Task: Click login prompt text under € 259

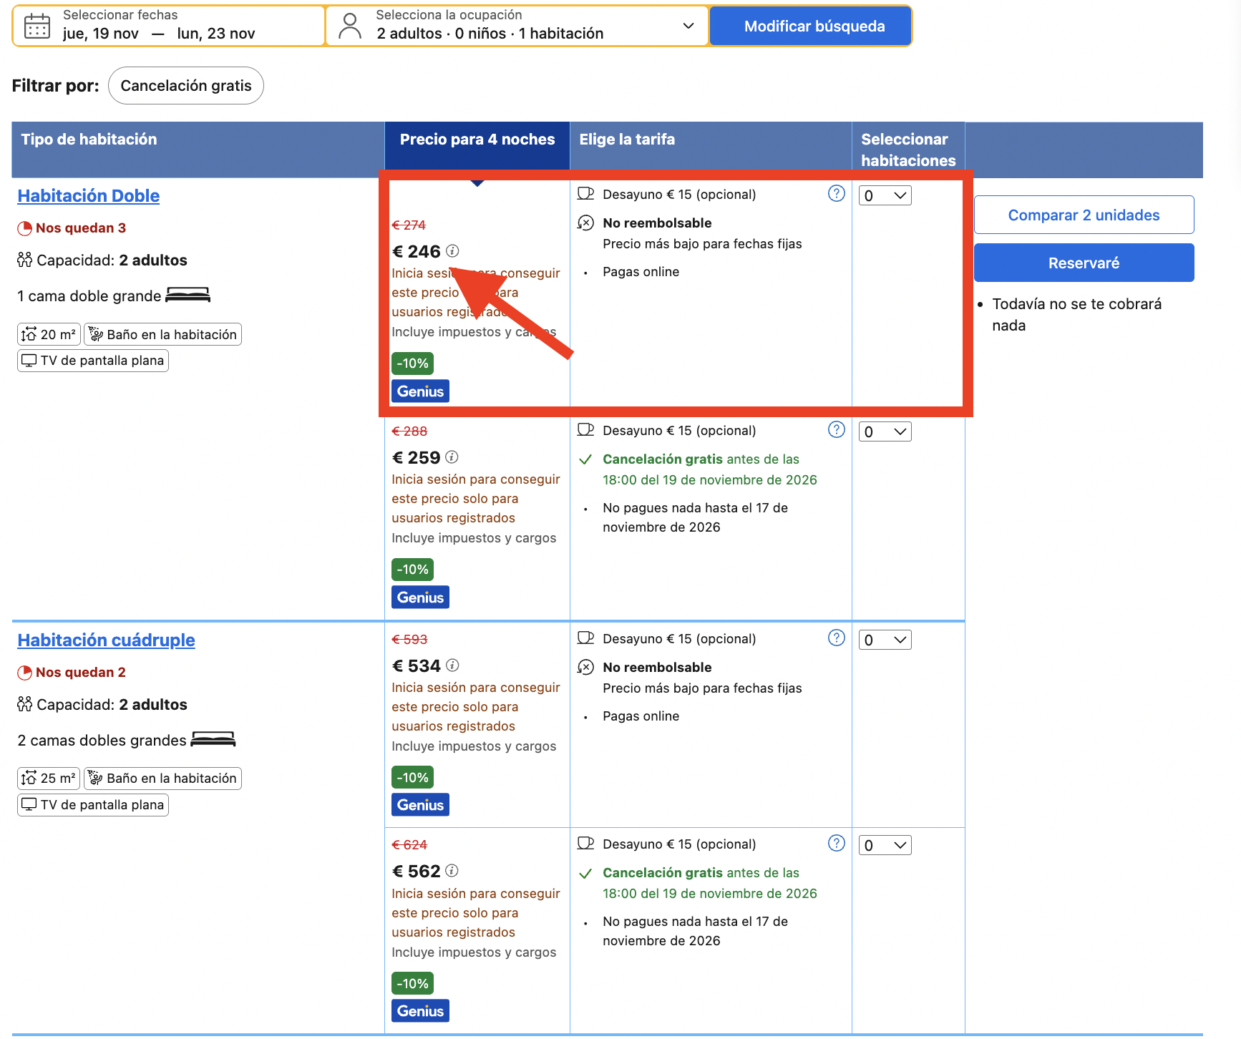Action: coord(476,499)
